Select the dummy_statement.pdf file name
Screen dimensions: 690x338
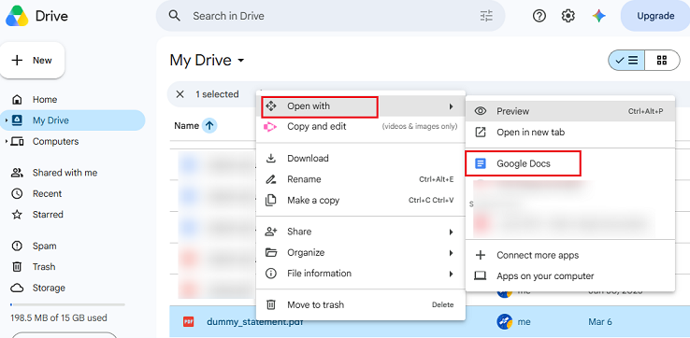[x=255, y=322]
